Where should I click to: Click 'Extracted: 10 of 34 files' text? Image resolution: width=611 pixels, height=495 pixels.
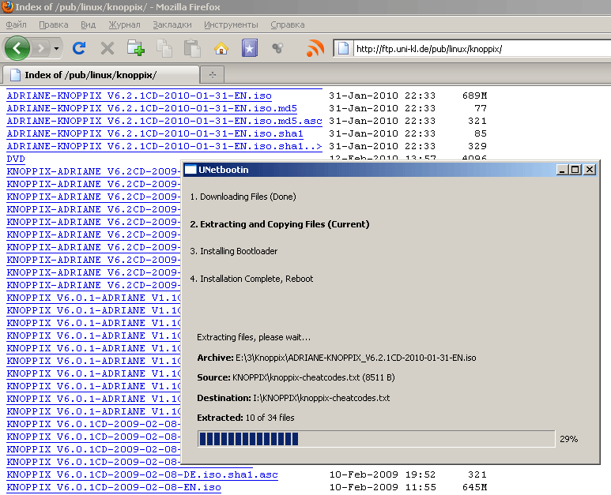[246, 418]
